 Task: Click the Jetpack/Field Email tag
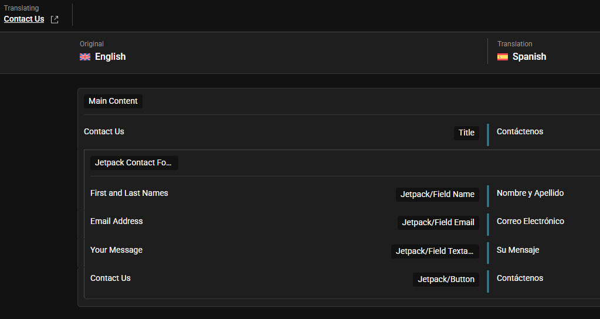tap(438, 223)
